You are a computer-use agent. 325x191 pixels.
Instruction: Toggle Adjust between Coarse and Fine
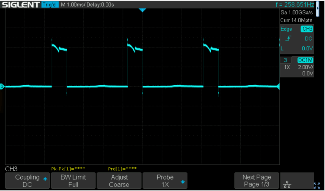tap(119, 180)
